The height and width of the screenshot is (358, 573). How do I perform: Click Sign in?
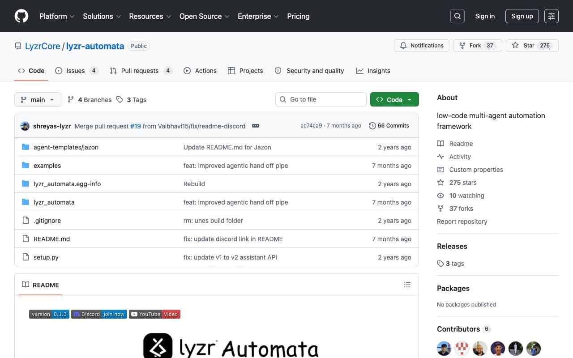pyautogui.click(x=485, y=16)
